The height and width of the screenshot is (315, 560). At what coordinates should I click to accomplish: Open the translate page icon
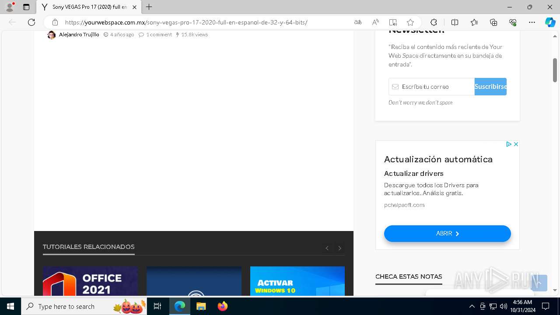pos(358,22)
